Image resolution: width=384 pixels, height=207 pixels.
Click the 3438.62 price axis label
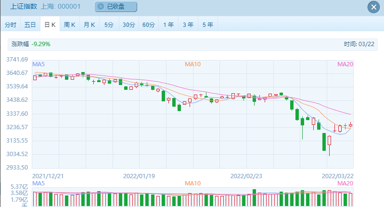click(17, 100)
